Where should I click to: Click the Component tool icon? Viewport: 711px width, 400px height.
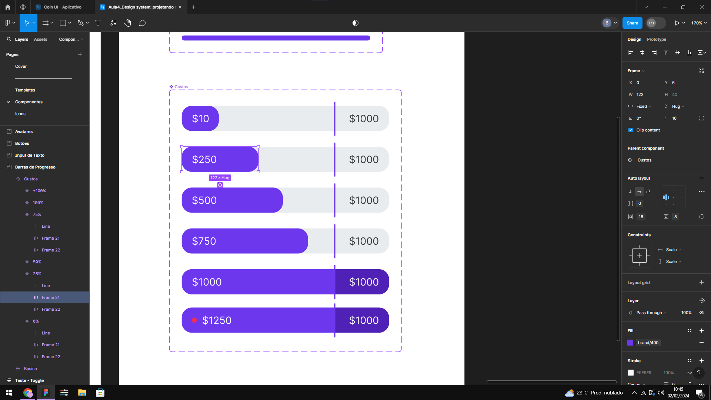tap(113, 23)
